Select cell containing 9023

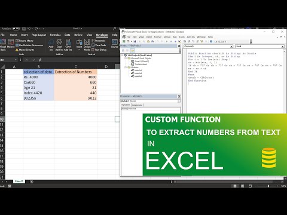tap(75, 98)
